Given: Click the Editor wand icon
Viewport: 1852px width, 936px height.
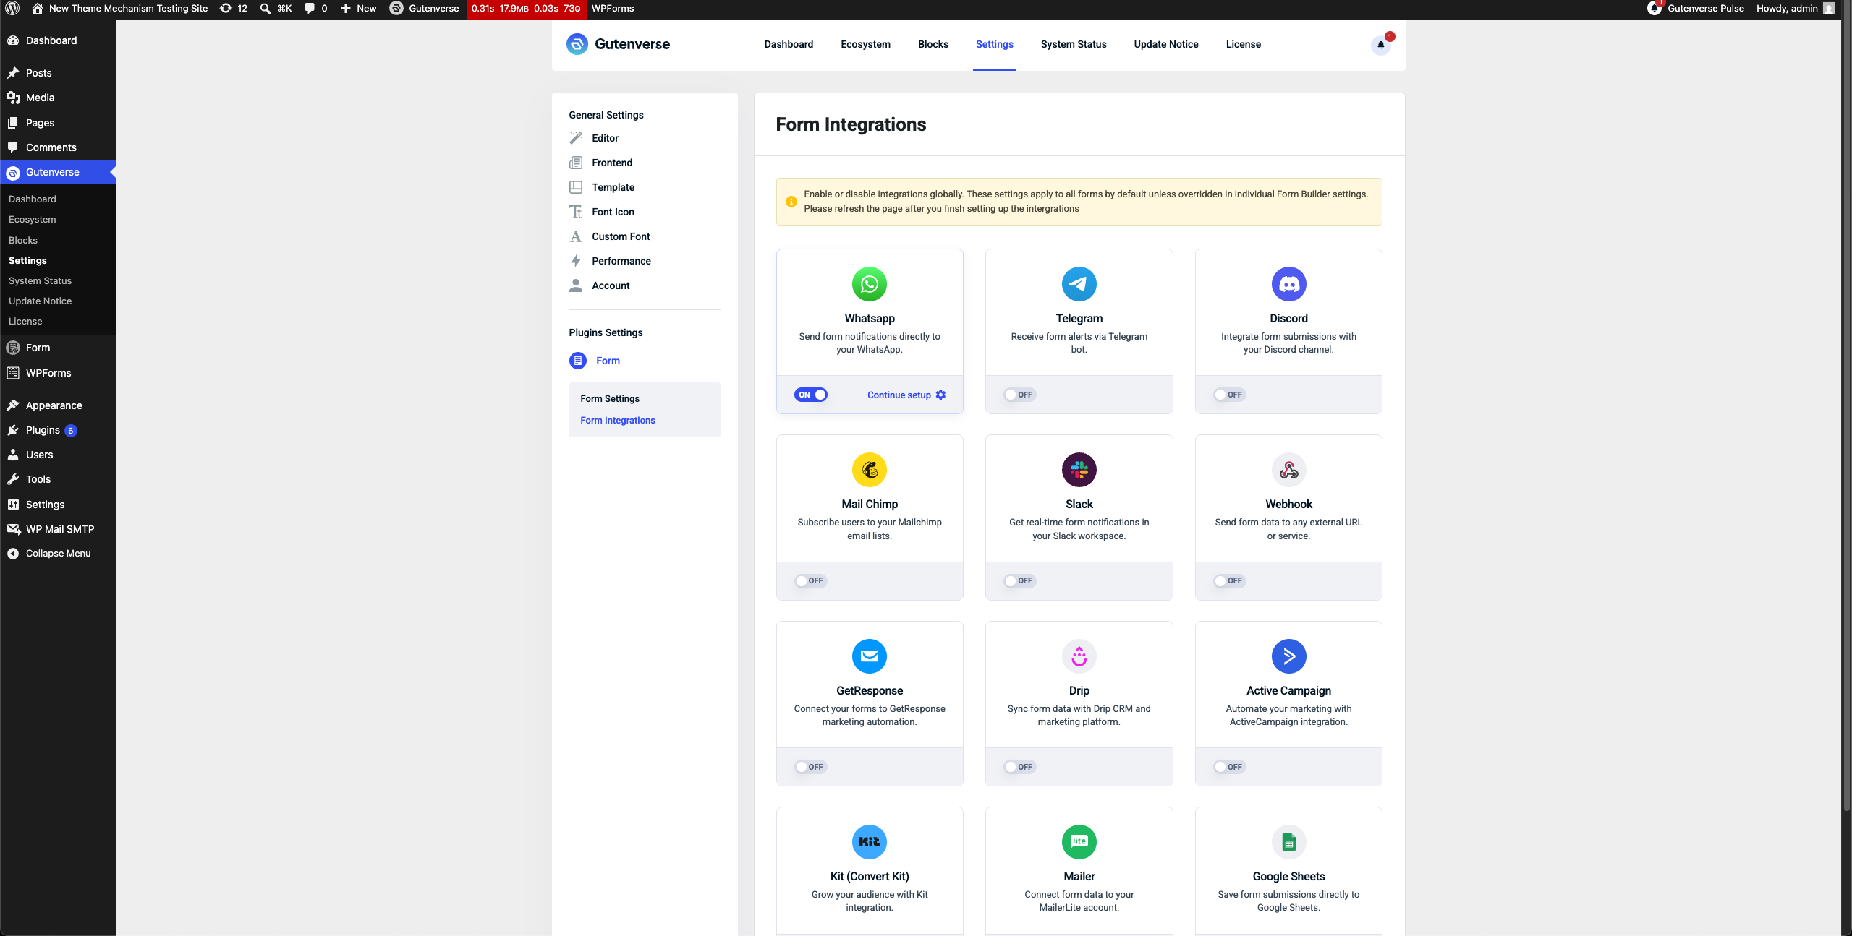Looking at the screenshot, I should pos(576,138).
